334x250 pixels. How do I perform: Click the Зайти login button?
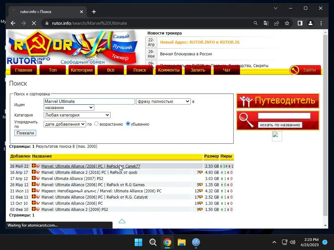[305, 70]
